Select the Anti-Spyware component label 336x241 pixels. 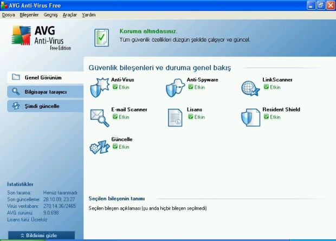pos(202,80)
